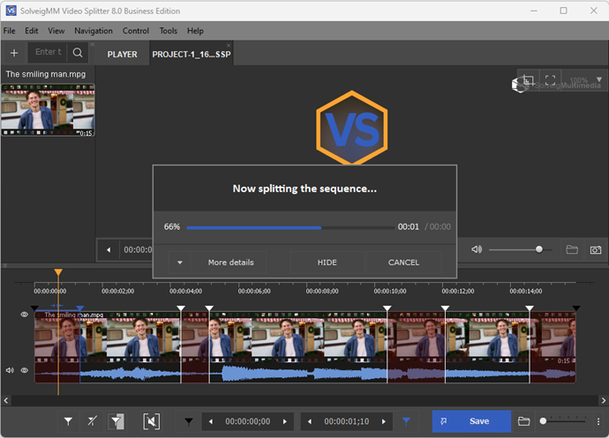Open the Help menu
Screen dimensions: 609x438
click(x=195, y=31)
